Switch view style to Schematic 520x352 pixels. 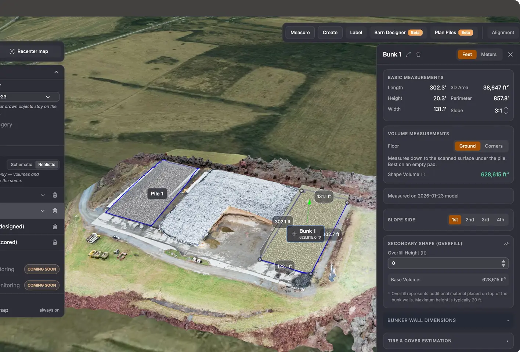tap(21, 165)
